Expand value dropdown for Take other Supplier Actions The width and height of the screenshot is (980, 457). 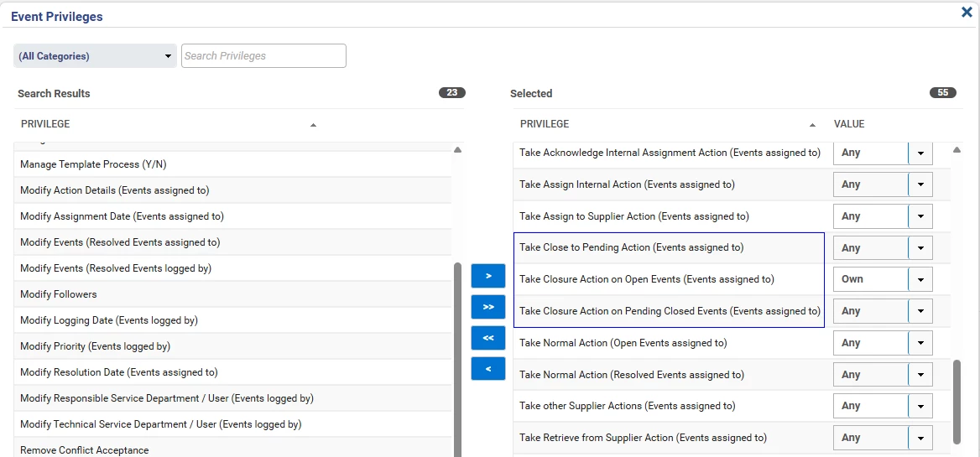(920, 406)
